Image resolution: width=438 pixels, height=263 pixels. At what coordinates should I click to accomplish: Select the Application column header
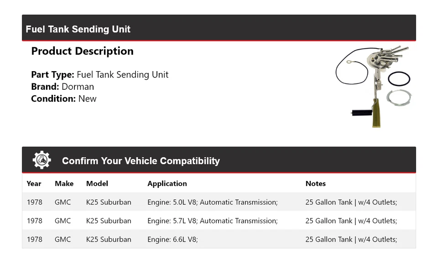[x=167, y=184]
